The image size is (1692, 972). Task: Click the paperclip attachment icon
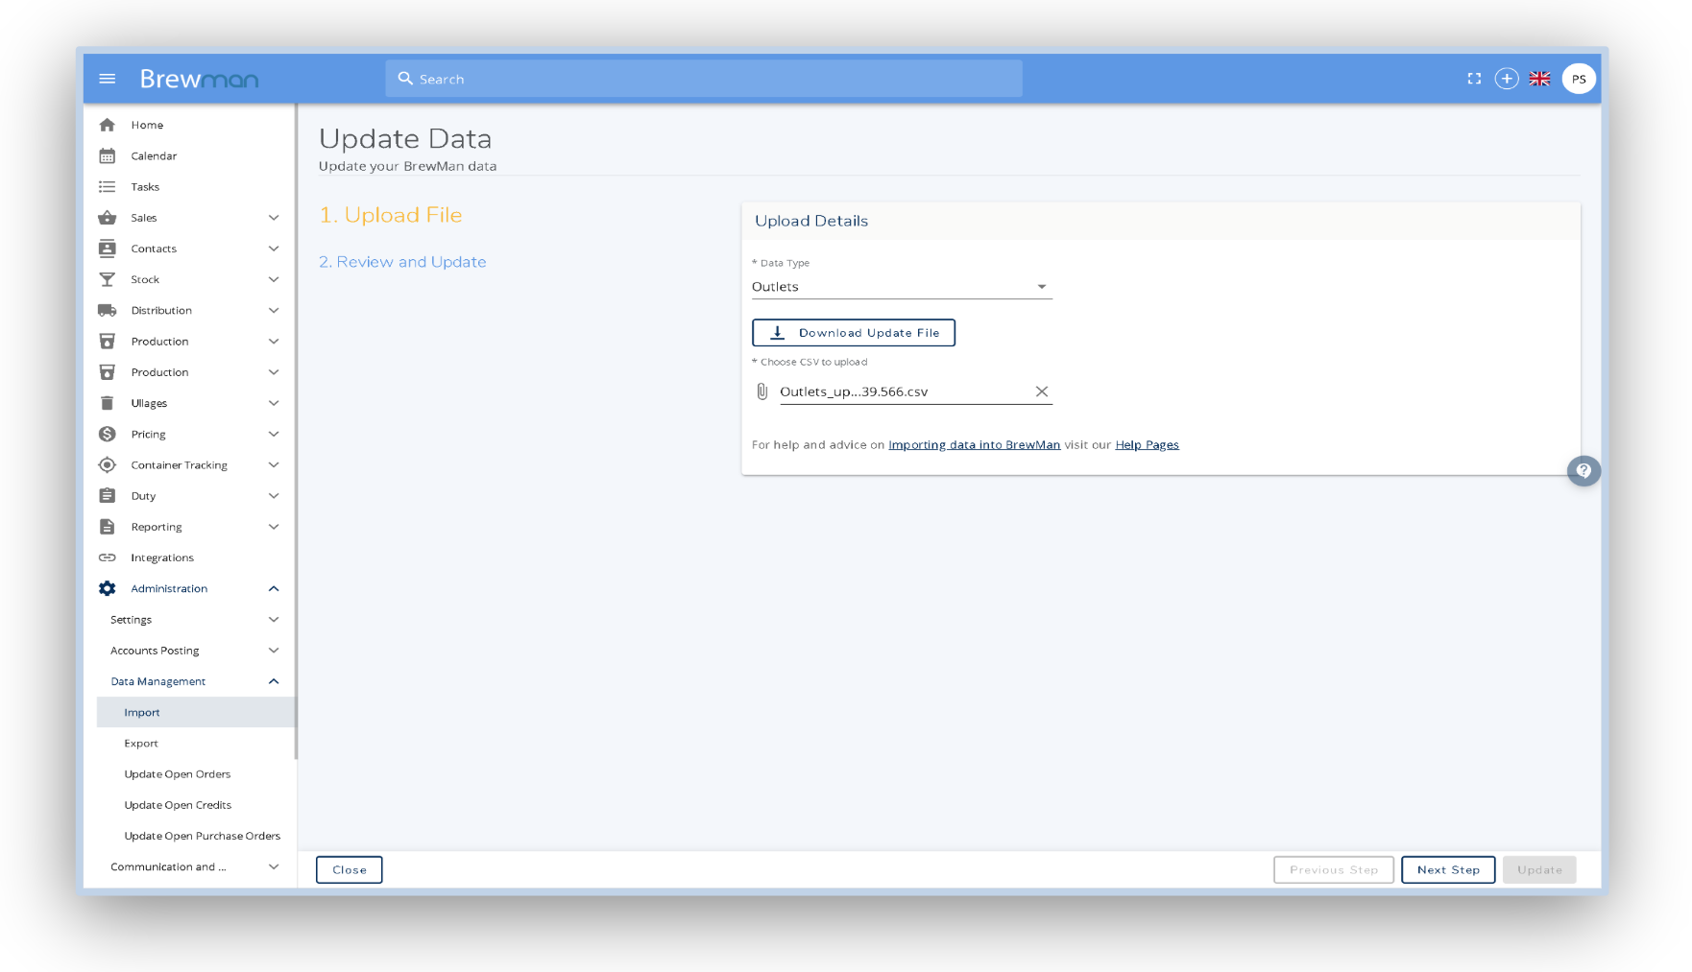[762, 391]
